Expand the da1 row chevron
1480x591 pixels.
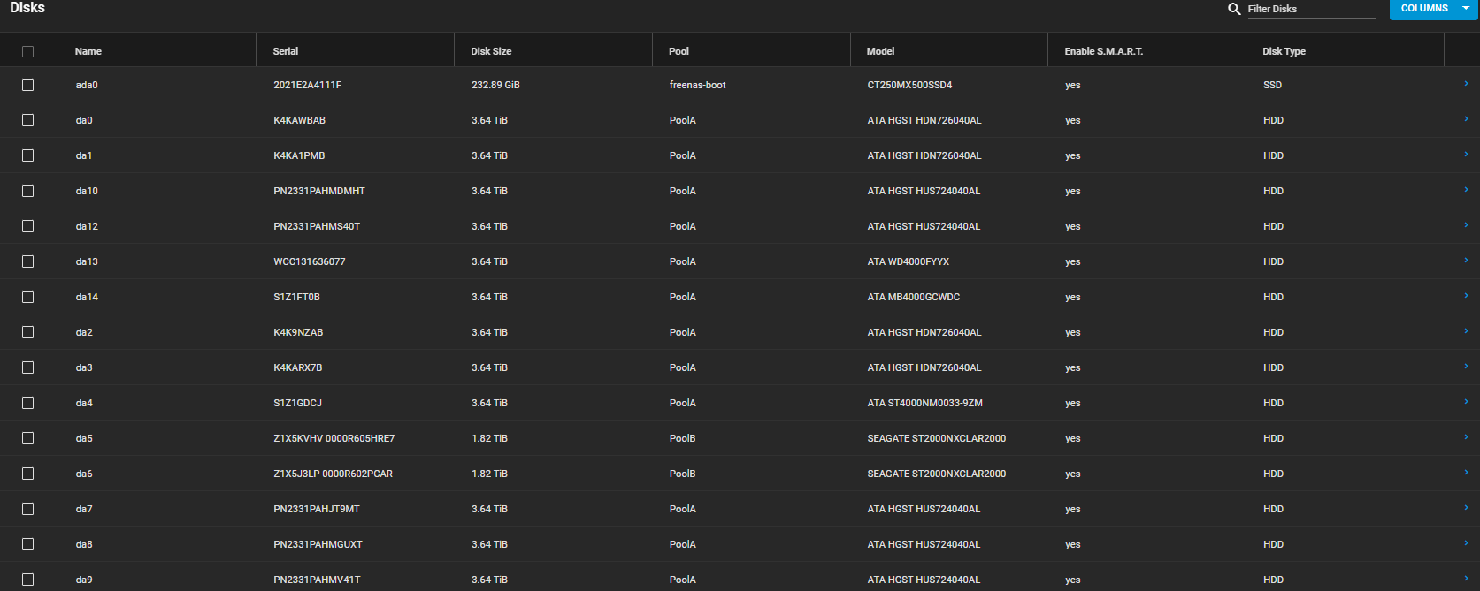click(x=1466, y=155)
